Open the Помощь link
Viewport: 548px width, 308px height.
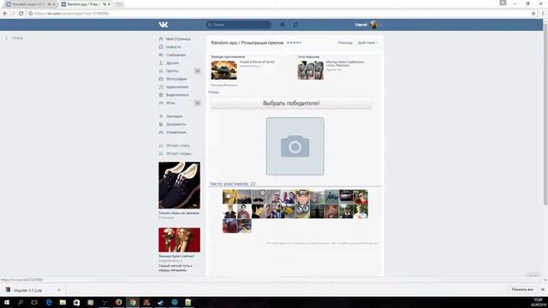click(x=345, y=43)
